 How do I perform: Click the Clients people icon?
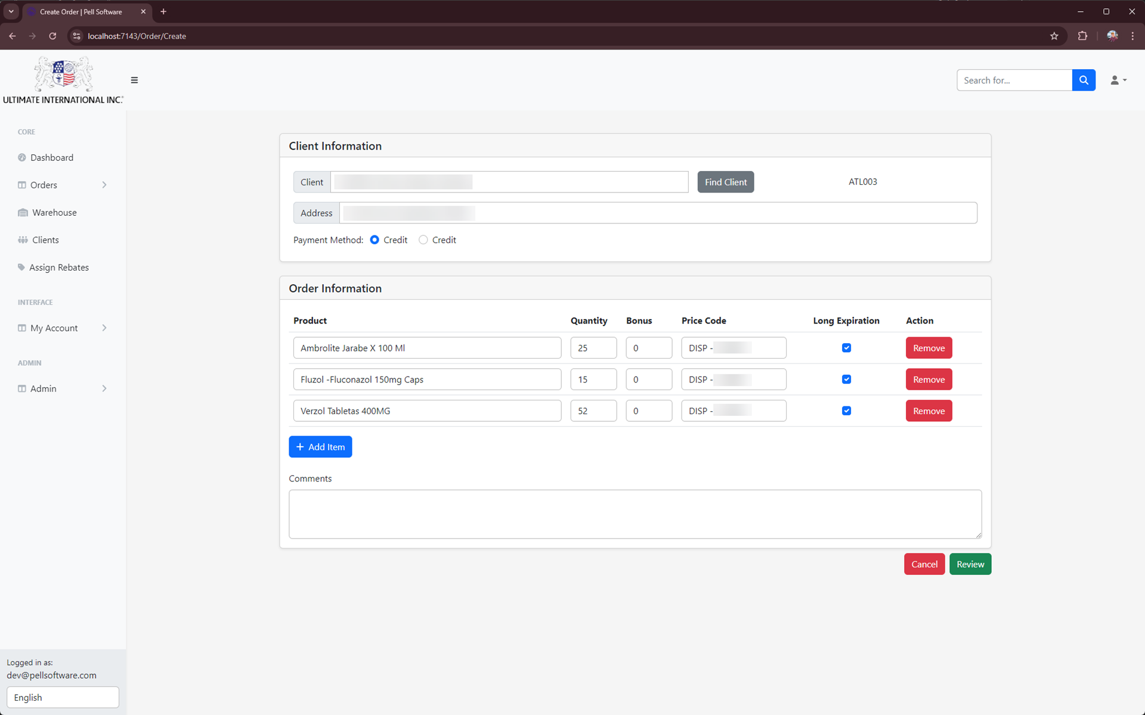click(23, 240)
